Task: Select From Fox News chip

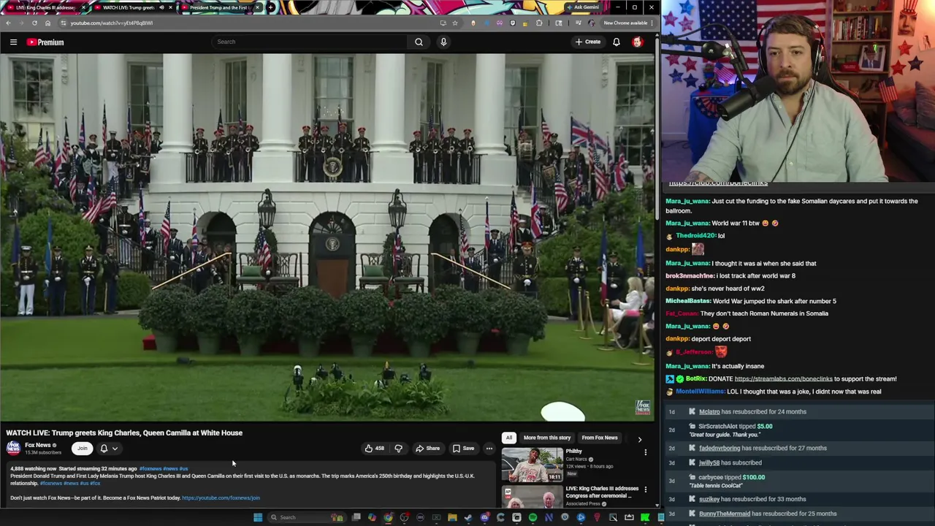Action: click(x=600, y=438)
